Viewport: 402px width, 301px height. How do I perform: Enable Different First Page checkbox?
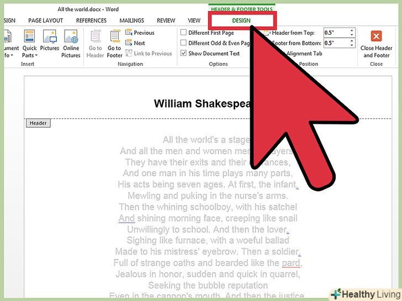[184, 33]
